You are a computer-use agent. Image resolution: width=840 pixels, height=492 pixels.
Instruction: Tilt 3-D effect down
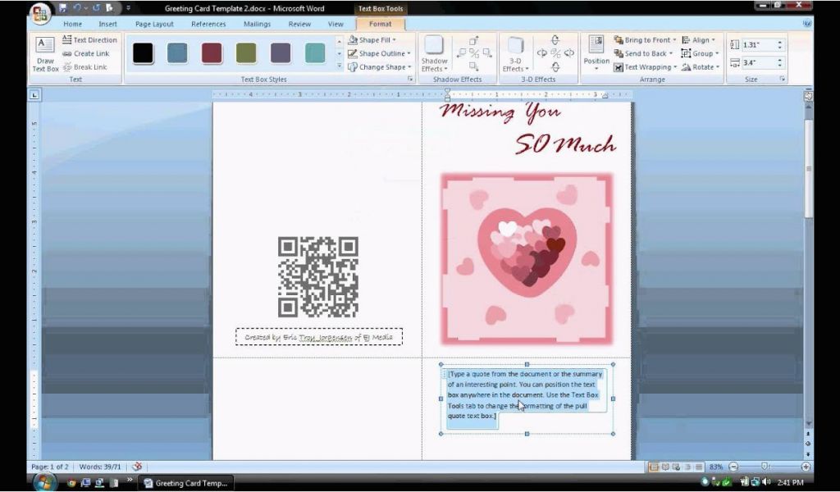[555, 66]
